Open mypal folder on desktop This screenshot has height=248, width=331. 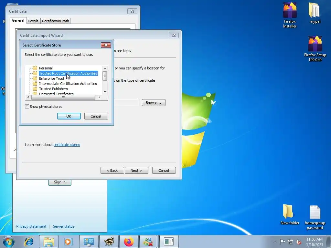pos(315,13)
